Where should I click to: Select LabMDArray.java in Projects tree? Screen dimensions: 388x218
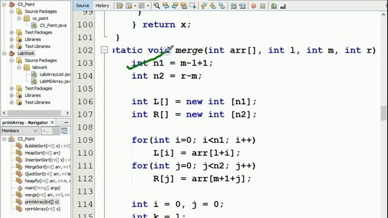tap(55, 81)
